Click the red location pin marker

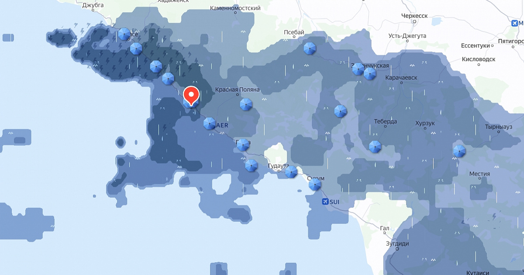pos(191,95)
